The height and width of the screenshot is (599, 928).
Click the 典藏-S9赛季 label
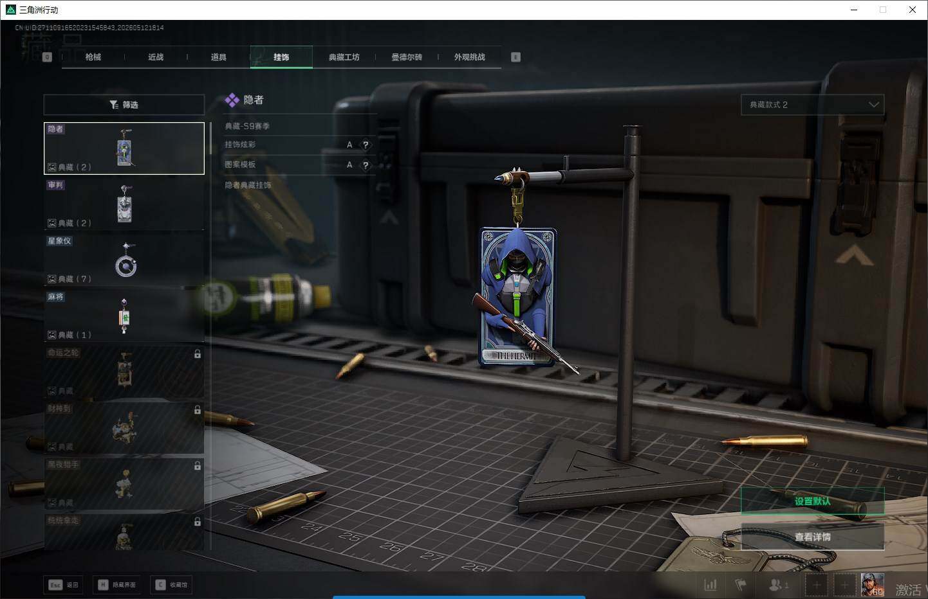pos(247,127)
